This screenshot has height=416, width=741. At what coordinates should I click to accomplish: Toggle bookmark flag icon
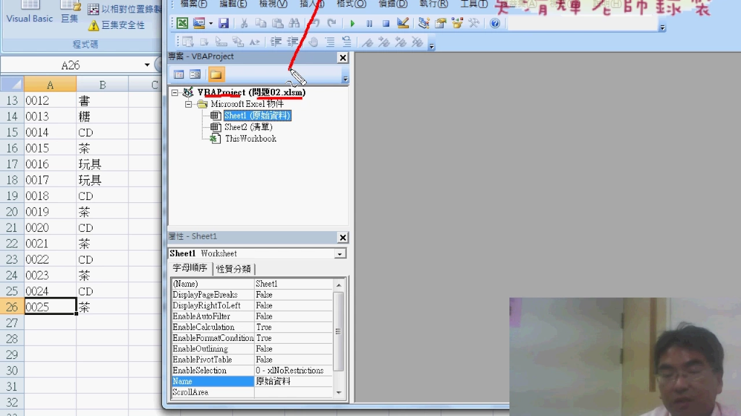367,42
